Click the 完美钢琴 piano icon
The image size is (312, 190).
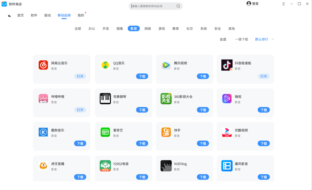pos(105,99)
